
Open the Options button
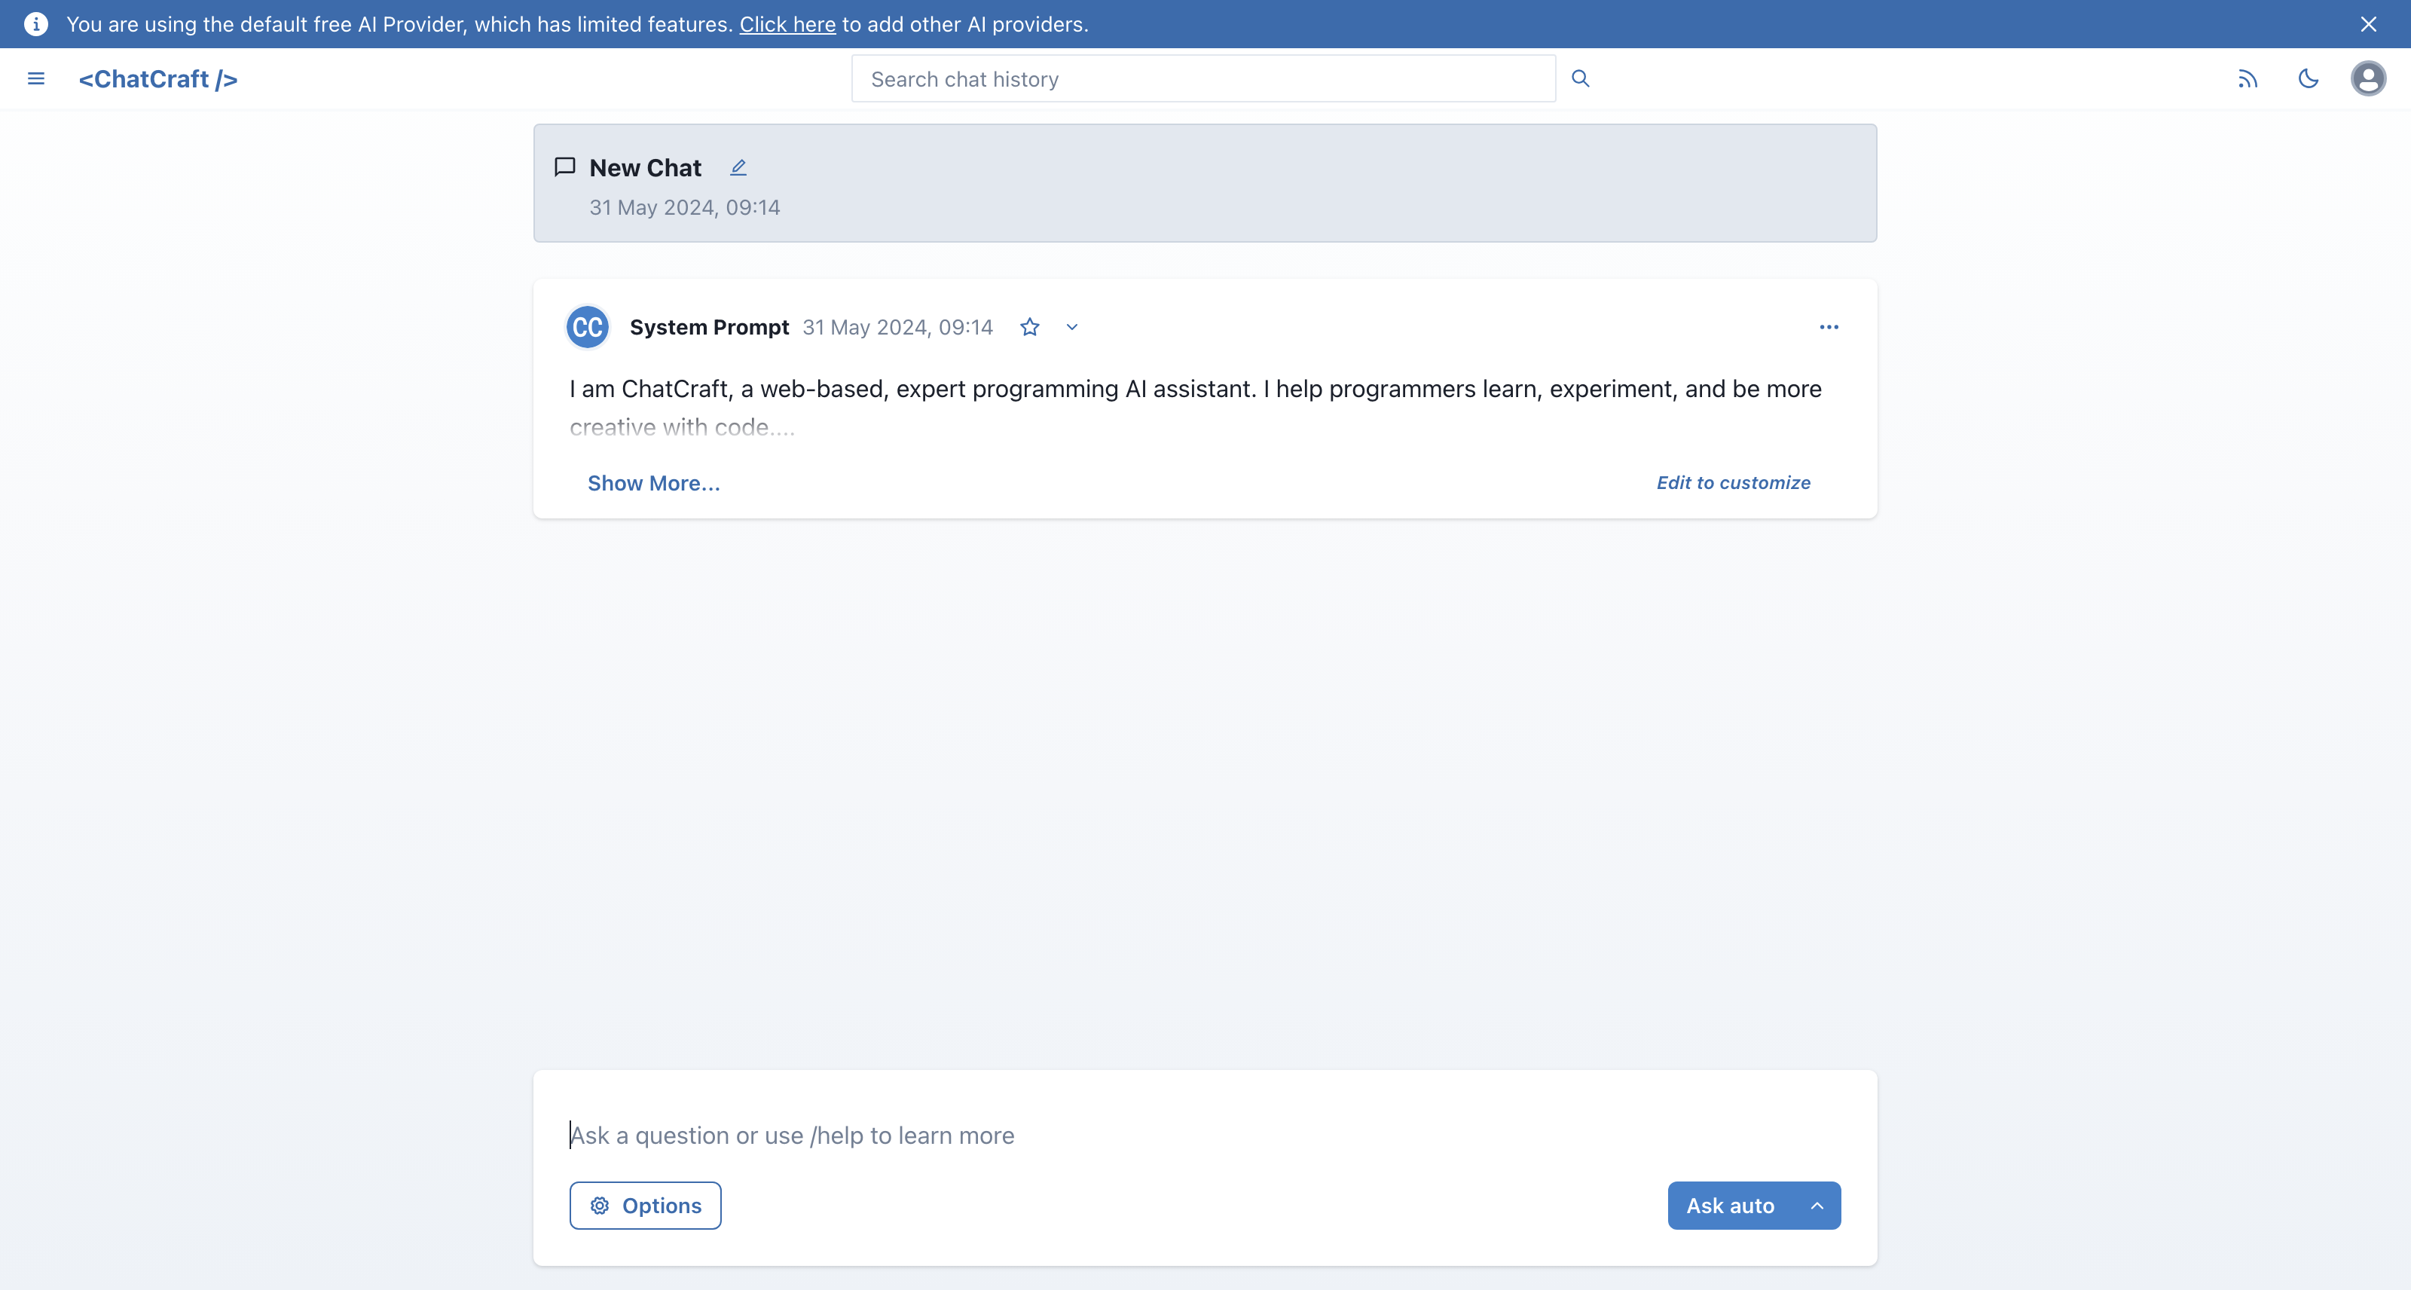click(x=645, y=1206)
